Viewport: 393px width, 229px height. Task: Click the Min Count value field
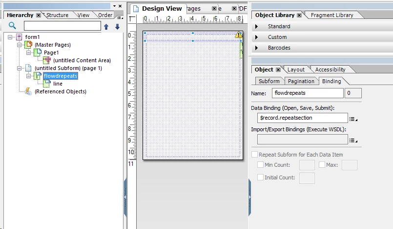[x=307, y=165]
